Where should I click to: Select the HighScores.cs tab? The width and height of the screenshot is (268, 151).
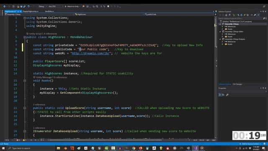point(10,11)
